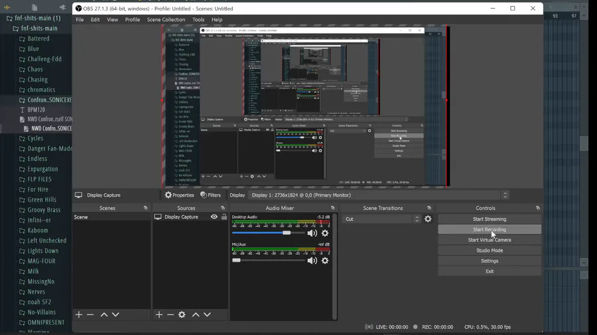This screenshot has width=597, height=335.
Task: Move source down arrow in Sources panel
Action: (x=207, y=314)
